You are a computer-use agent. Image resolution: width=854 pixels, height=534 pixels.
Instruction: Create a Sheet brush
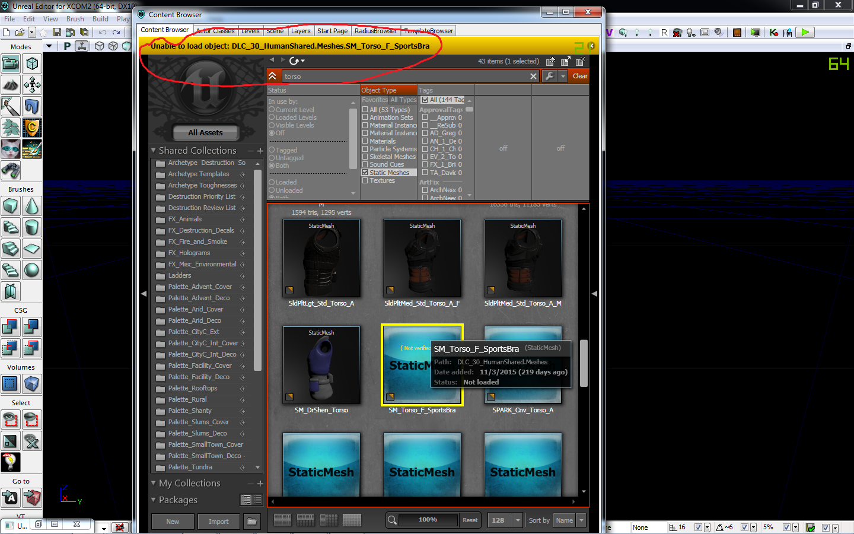pyautogui.click(x=32, y=249)
